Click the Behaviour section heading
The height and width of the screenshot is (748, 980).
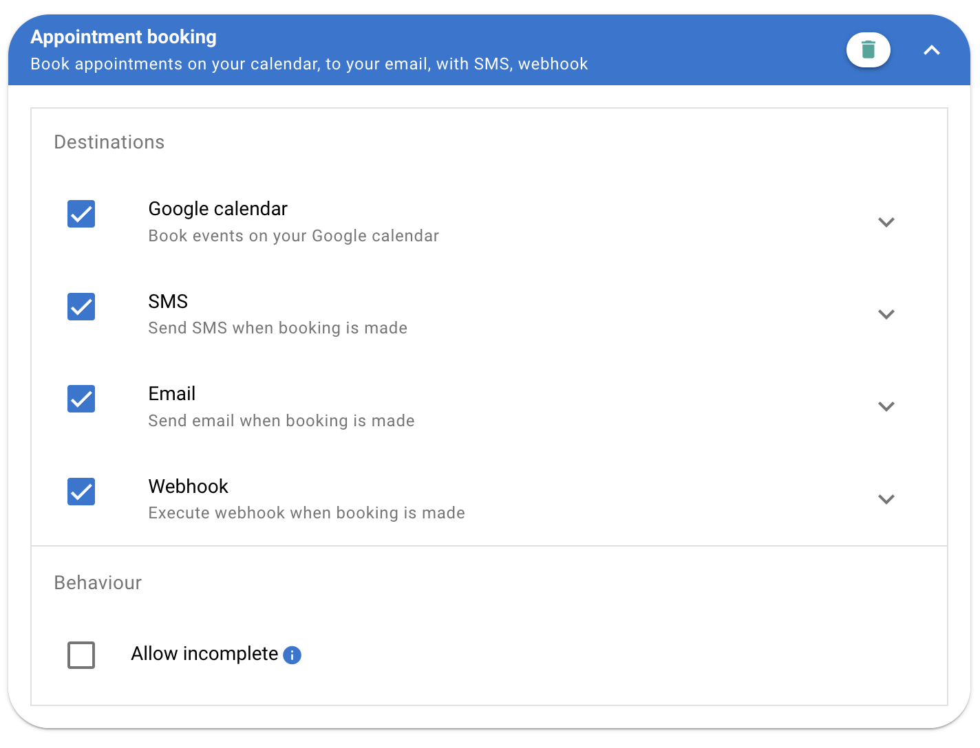click(x=98, y=583)
